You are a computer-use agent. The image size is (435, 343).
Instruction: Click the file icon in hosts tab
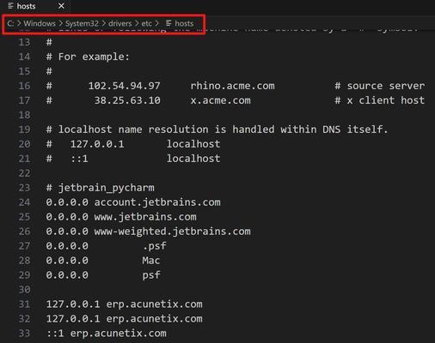tap(11, 6)
